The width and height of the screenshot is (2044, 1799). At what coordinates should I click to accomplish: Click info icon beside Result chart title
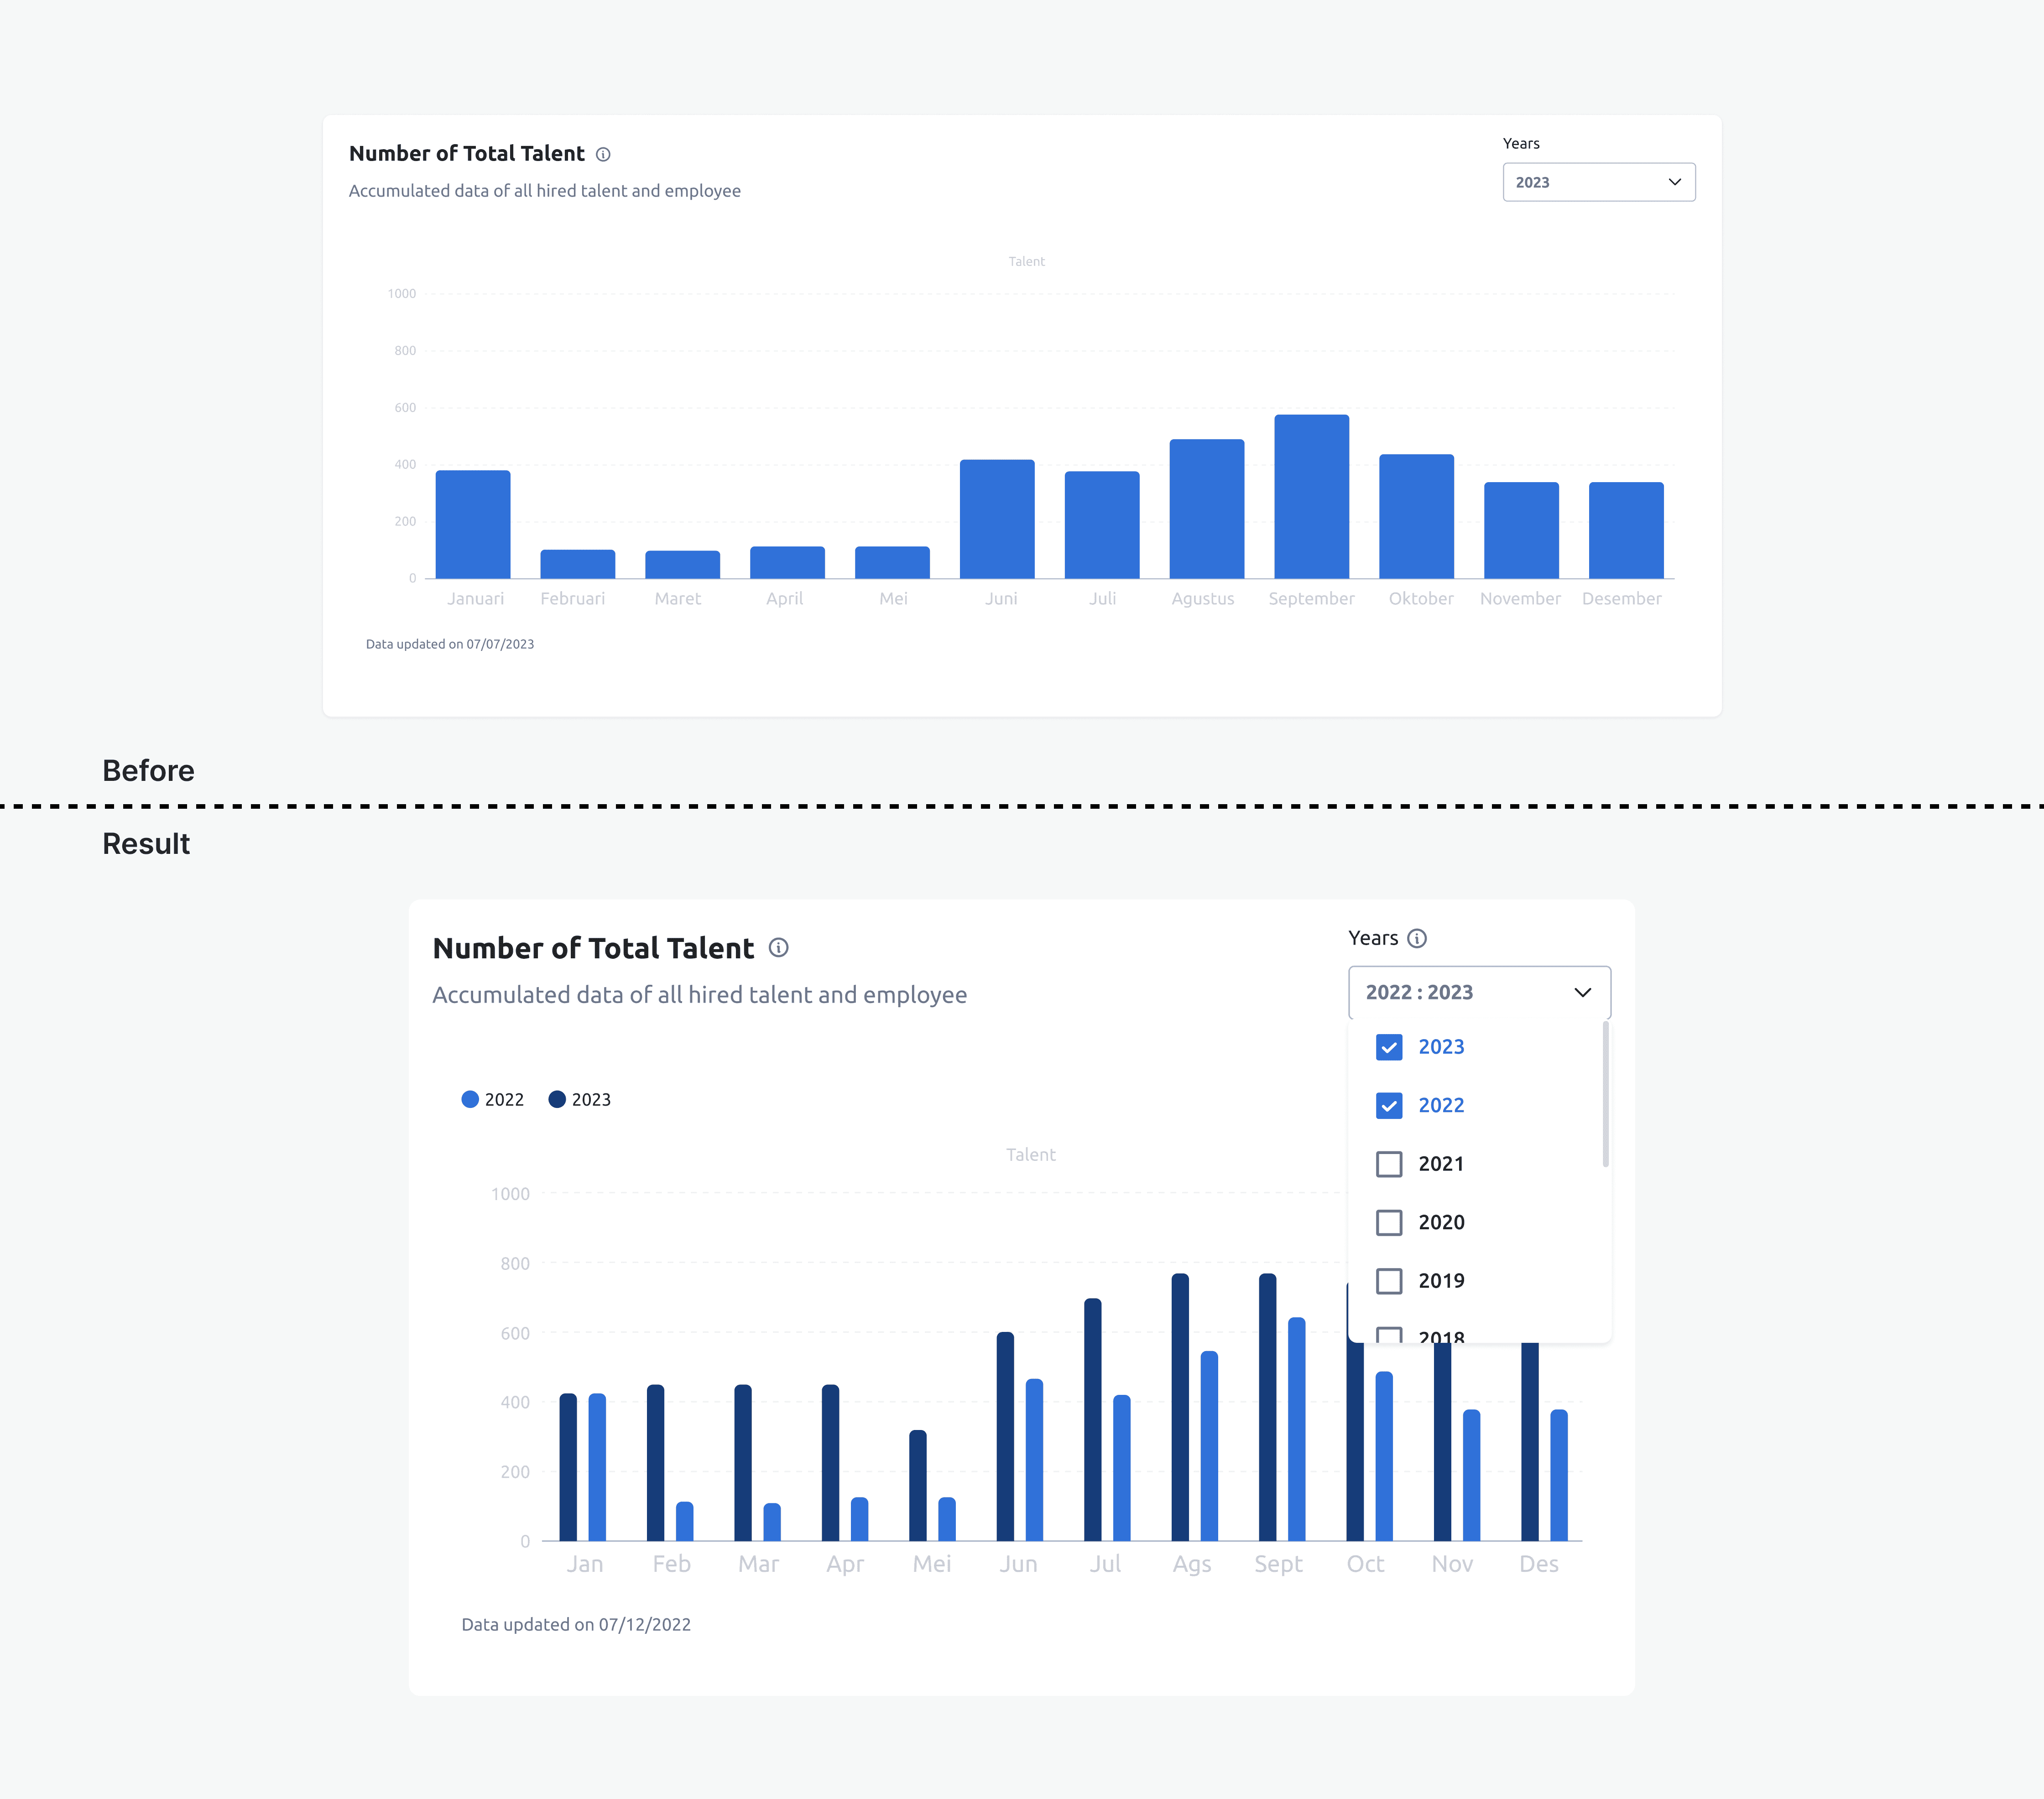tap(778, 948)
